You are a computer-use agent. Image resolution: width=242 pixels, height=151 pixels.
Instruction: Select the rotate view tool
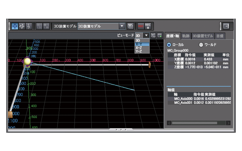click(x=22, y=26)
